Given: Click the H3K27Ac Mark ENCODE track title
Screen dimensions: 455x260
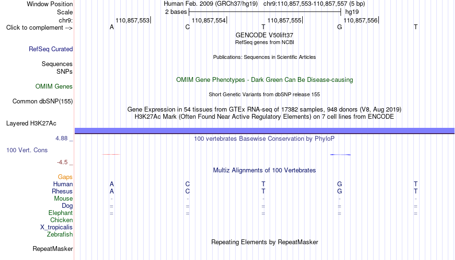Looking at the screenshot, I should pyautogui.click(x=264, y=117).
